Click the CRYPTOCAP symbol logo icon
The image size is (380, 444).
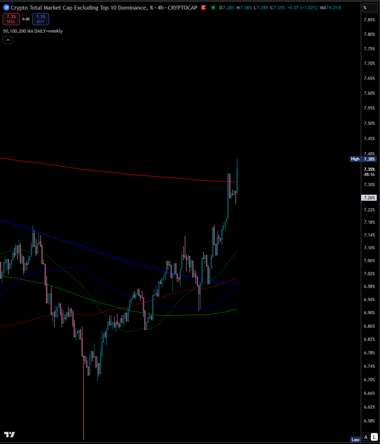6,7
